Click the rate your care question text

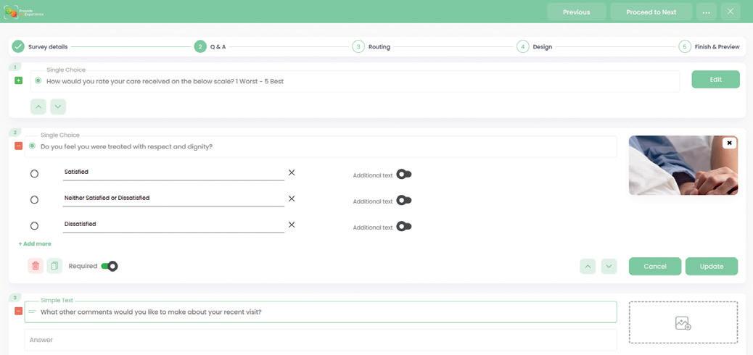(x=165, y=81)
